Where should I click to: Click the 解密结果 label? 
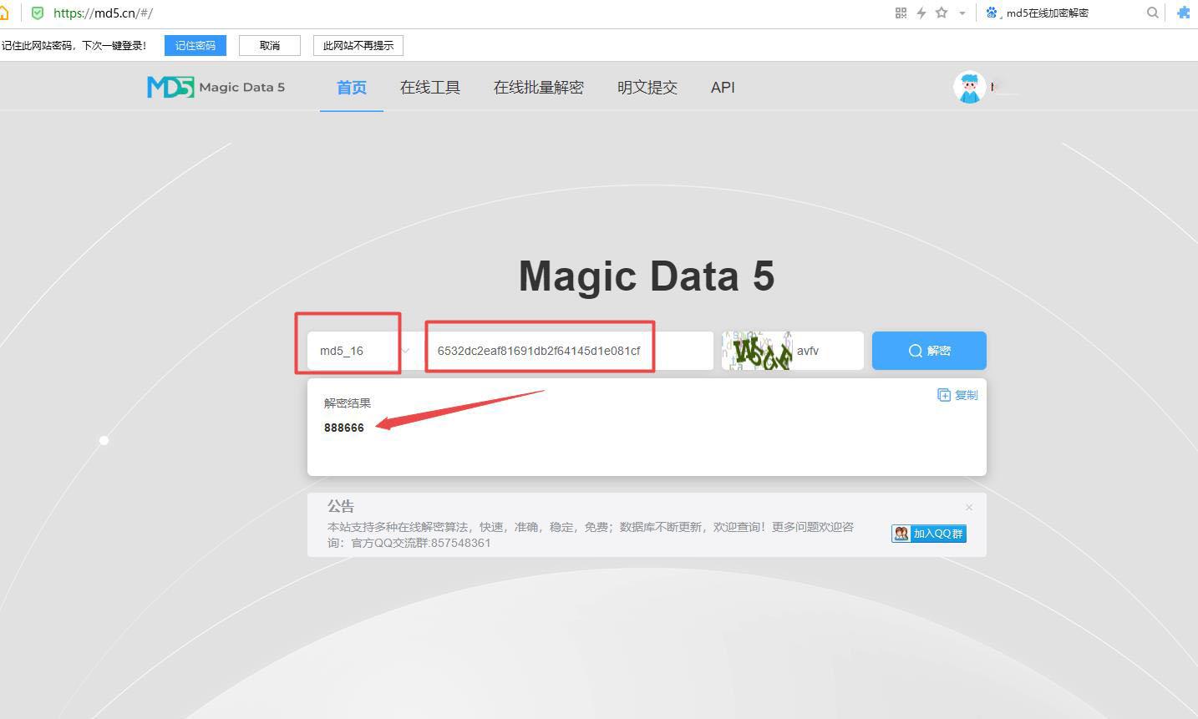coord(348,403)
